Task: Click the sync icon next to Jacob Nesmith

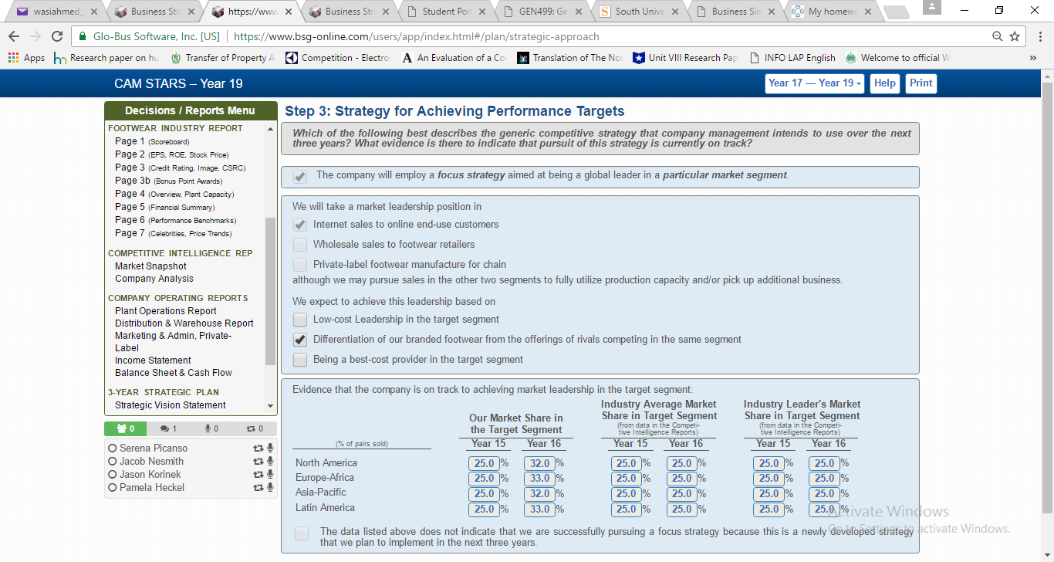Action: [x=258, y=461]
